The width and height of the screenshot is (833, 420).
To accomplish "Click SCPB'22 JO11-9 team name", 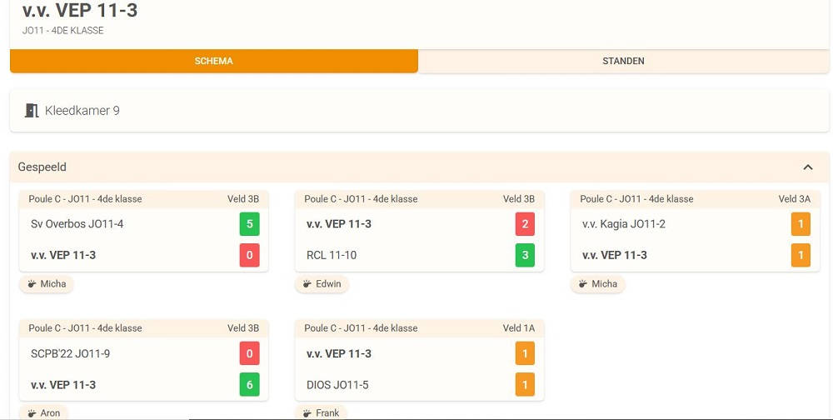I will [x=70, y=353].
